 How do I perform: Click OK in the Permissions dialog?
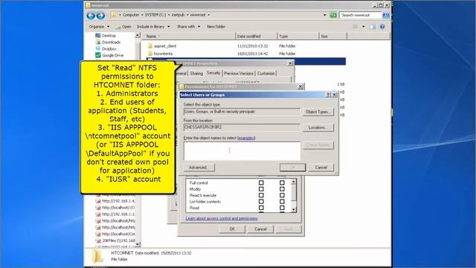232,229
